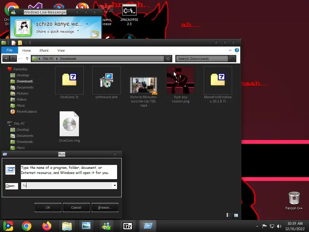
Task: Open Desktop under This PC
Action: coord(23,130)
